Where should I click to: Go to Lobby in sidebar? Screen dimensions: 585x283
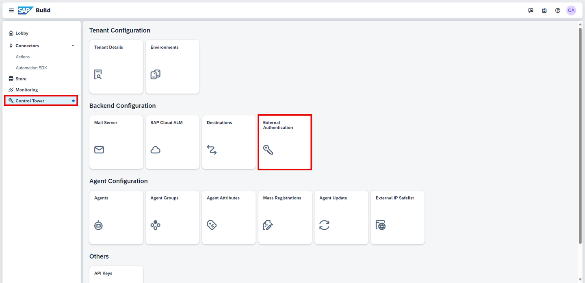[x=22, y=33]
